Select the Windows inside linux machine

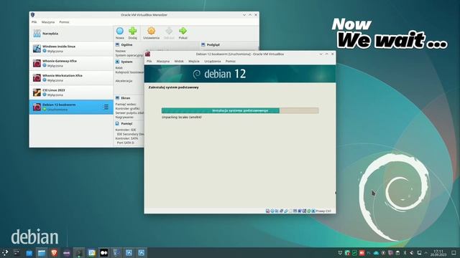pos(71,49)
